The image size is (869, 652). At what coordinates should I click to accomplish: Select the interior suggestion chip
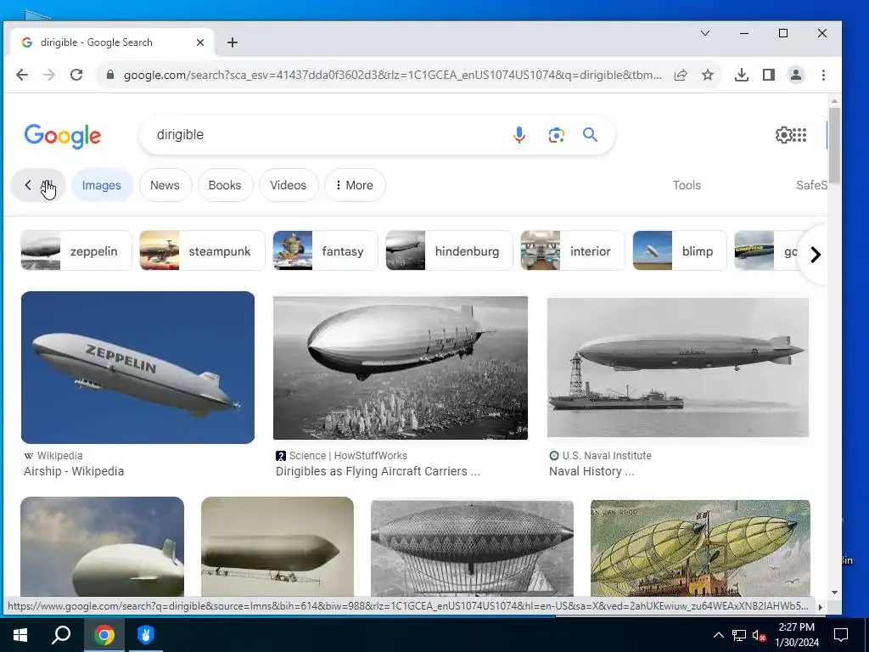tap(573, 250)
